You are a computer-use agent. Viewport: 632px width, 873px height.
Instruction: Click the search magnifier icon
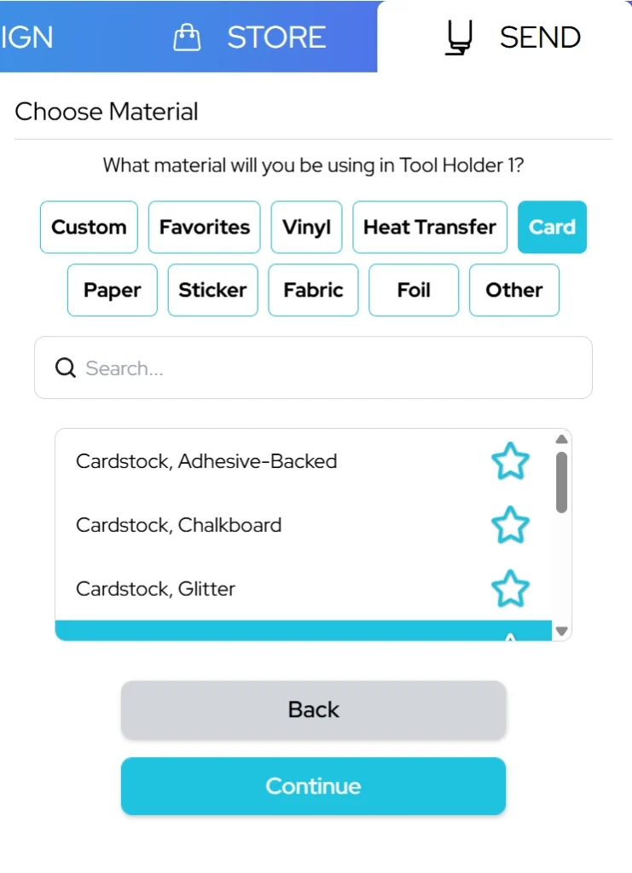pos(65,368)
